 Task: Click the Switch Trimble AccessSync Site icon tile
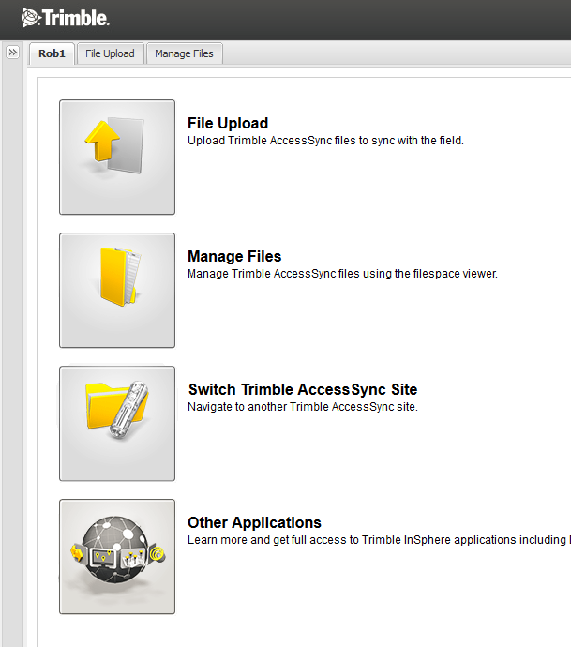(117, 424)
